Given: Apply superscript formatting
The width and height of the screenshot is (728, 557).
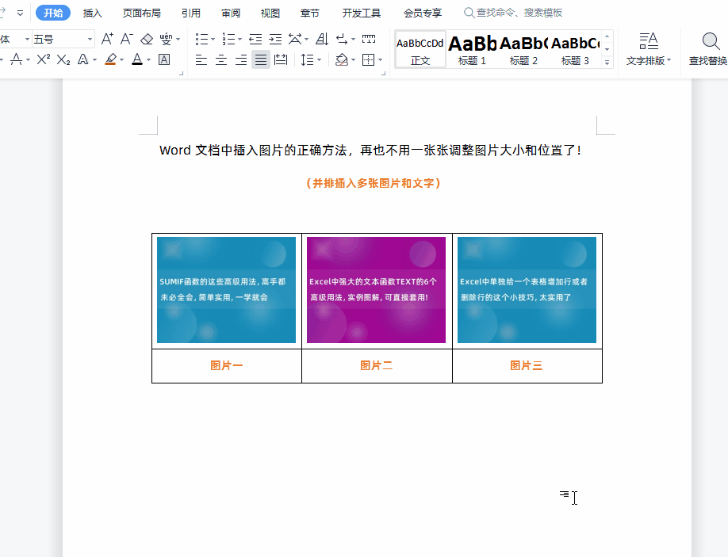Looking at the screenshot, I should tap(43, 59).
